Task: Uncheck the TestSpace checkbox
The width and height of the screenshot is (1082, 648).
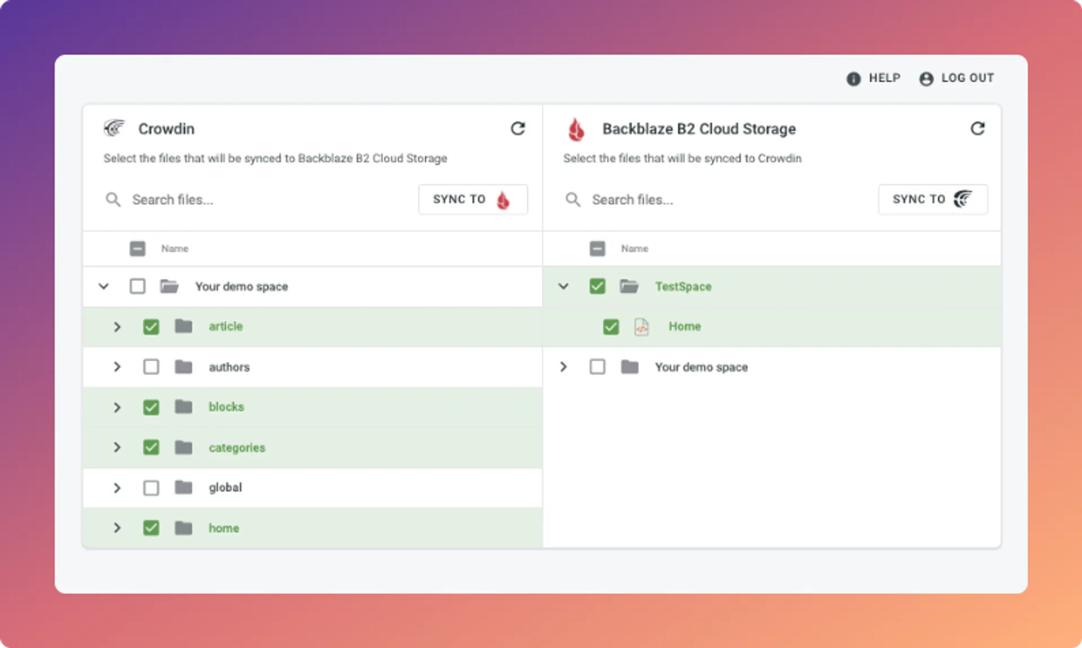Action: (597, 286)
